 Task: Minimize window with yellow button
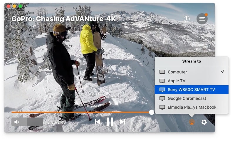coord(14,6)
